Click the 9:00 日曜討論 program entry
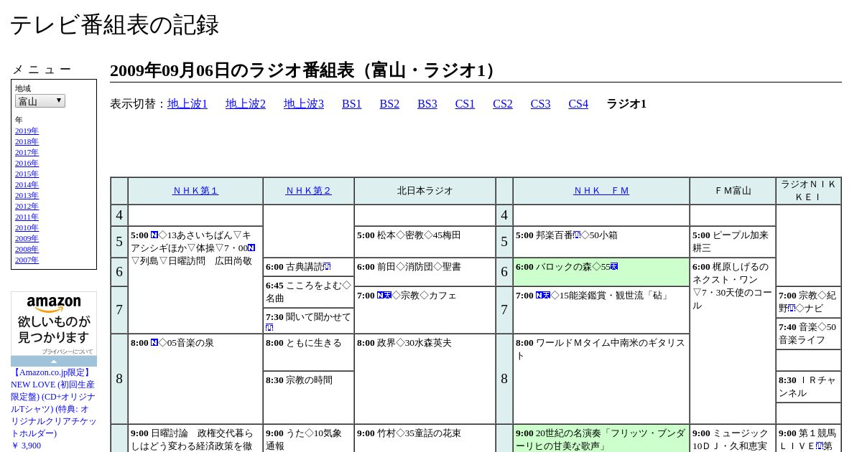This screenshot has width=862, height=452. pyautogui.click(x=194, y=440)
